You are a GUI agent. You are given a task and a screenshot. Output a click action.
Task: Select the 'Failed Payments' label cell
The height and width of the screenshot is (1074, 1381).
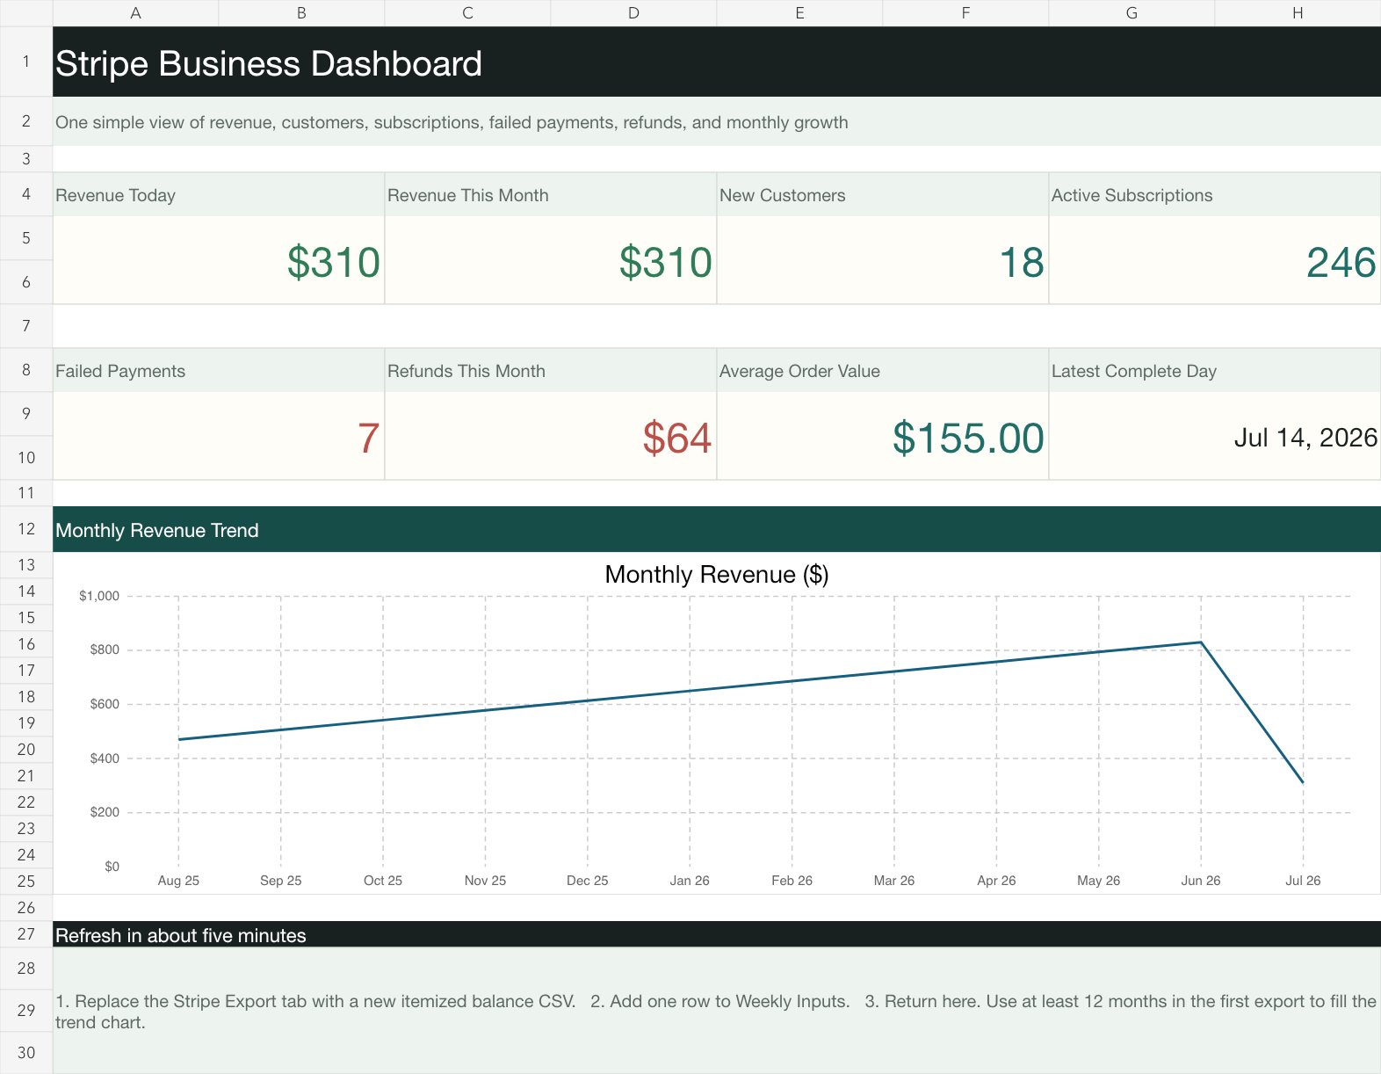pos(219,370)
